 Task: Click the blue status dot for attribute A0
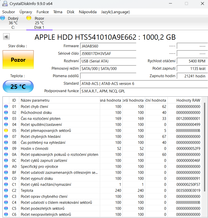[6, 166]
